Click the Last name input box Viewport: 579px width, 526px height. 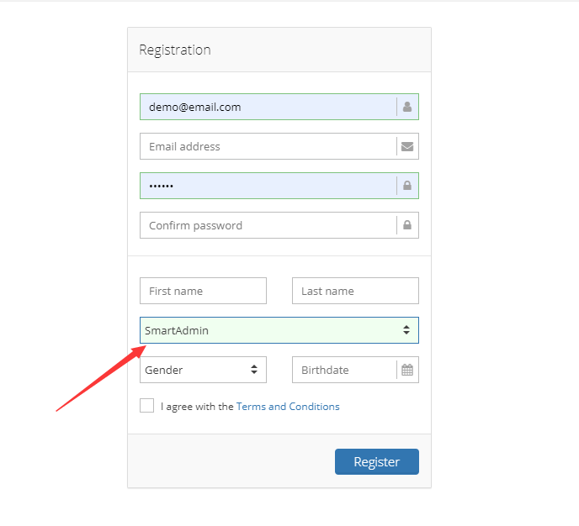point(355,291)
